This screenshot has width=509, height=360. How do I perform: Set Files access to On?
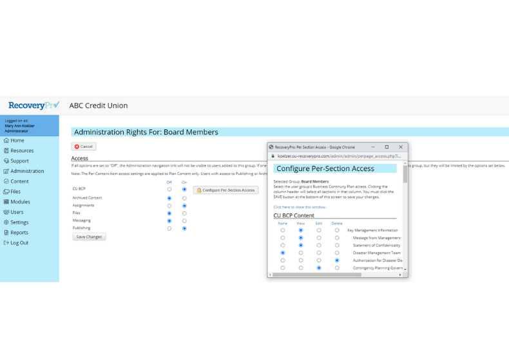pyautogui.click(x=184, y=213)
